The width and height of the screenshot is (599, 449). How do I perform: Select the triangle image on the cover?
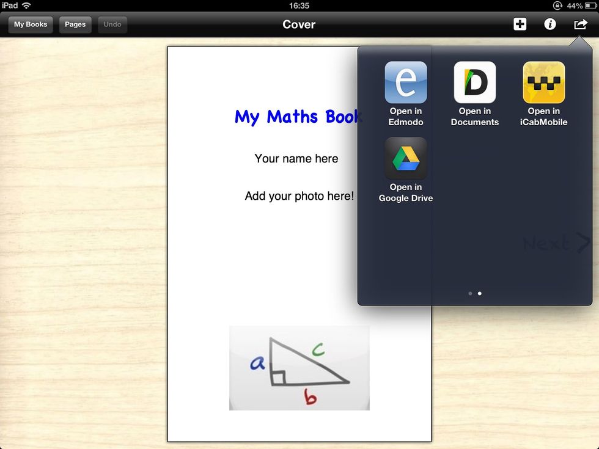coord(299,368)
